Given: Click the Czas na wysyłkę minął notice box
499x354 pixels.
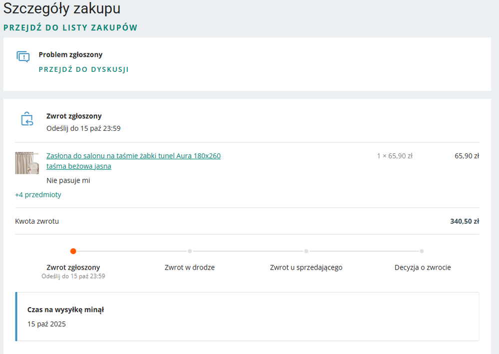Looking at the screenshot, I should click(x=248, y=317).
